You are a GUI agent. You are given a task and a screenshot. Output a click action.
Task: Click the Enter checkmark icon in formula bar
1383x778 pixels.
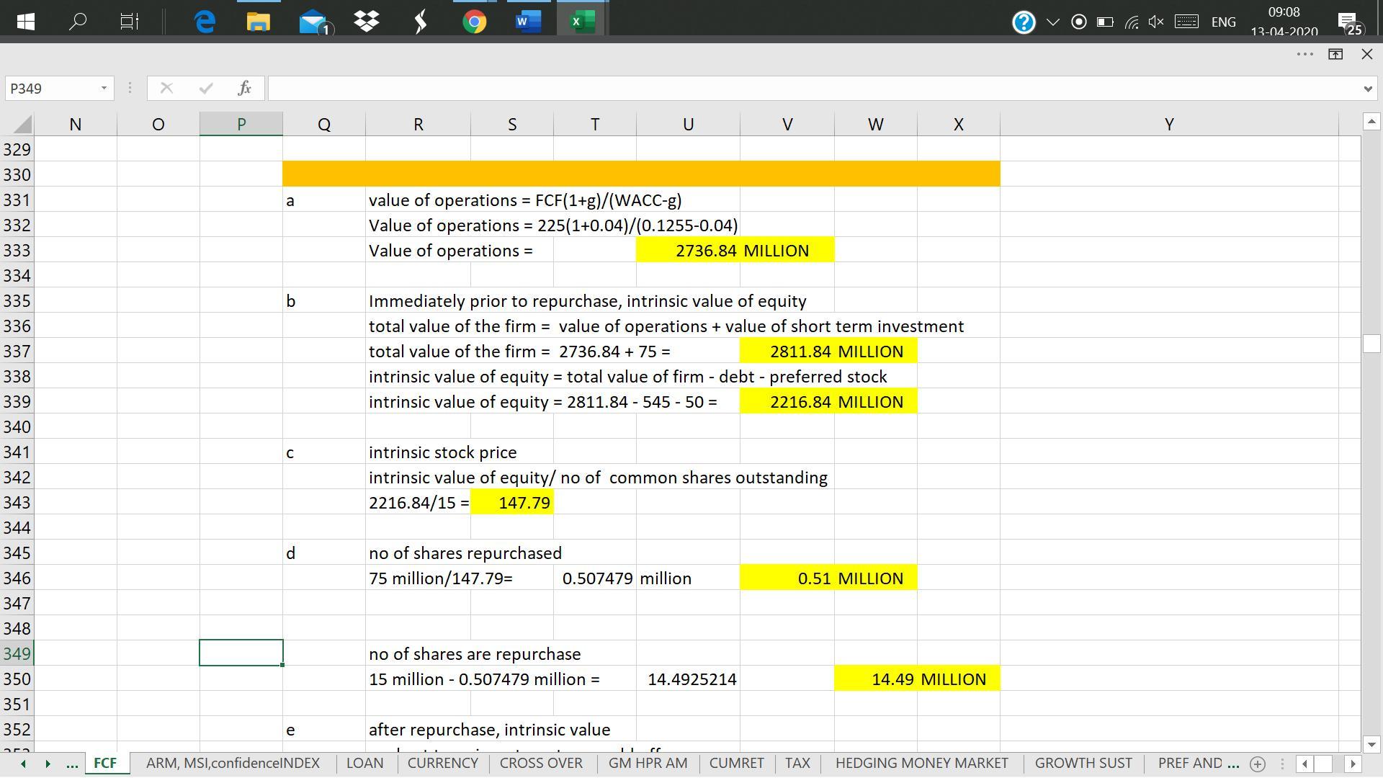pos(206,88)
